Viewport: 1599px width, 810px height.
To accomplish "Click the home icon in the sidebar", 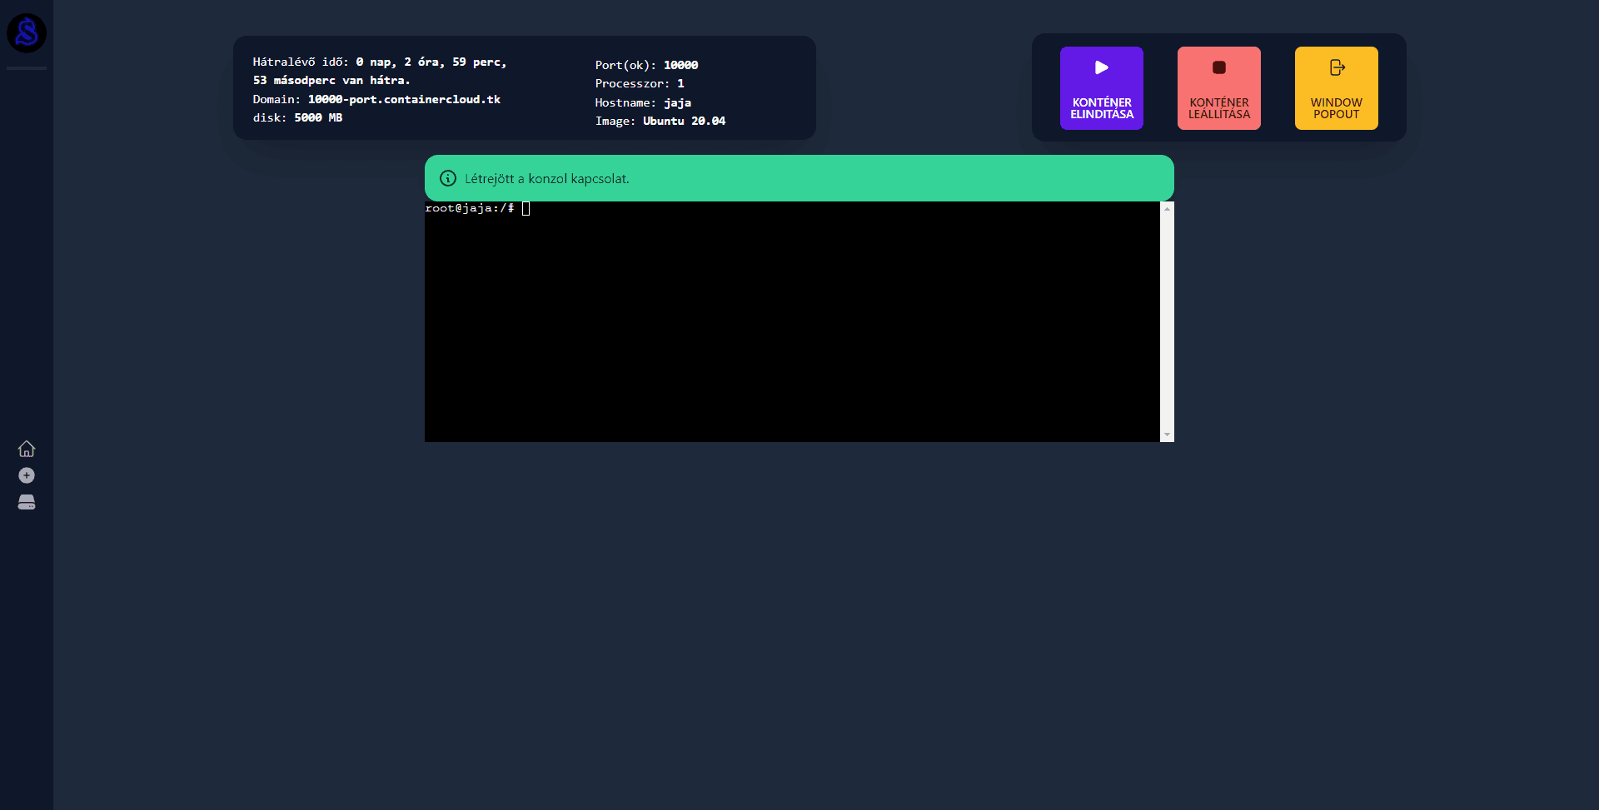I will 27,449.
